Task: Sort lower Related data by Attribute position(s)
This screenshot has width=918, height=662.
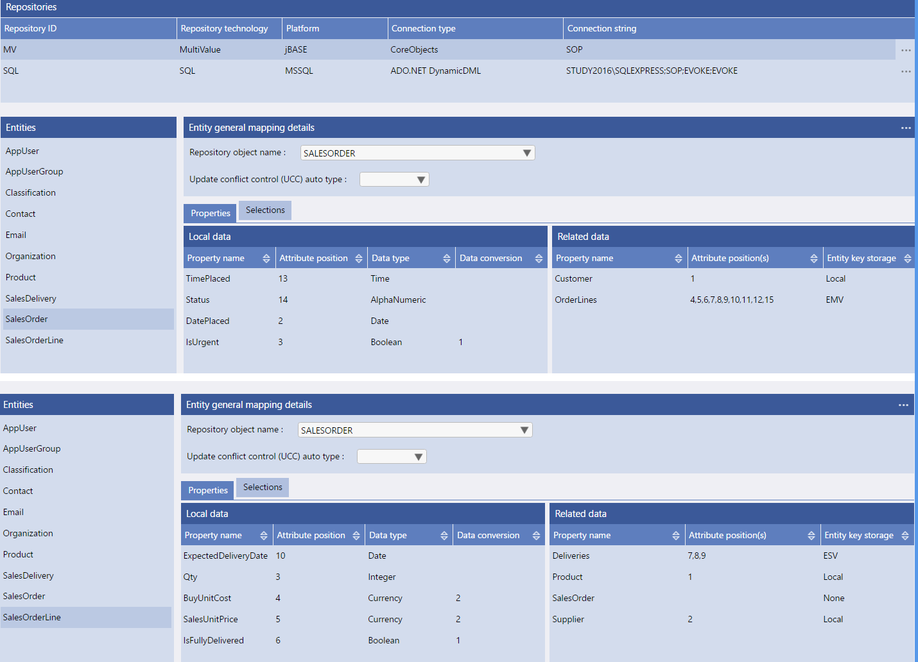Action: tap(811, 536)
